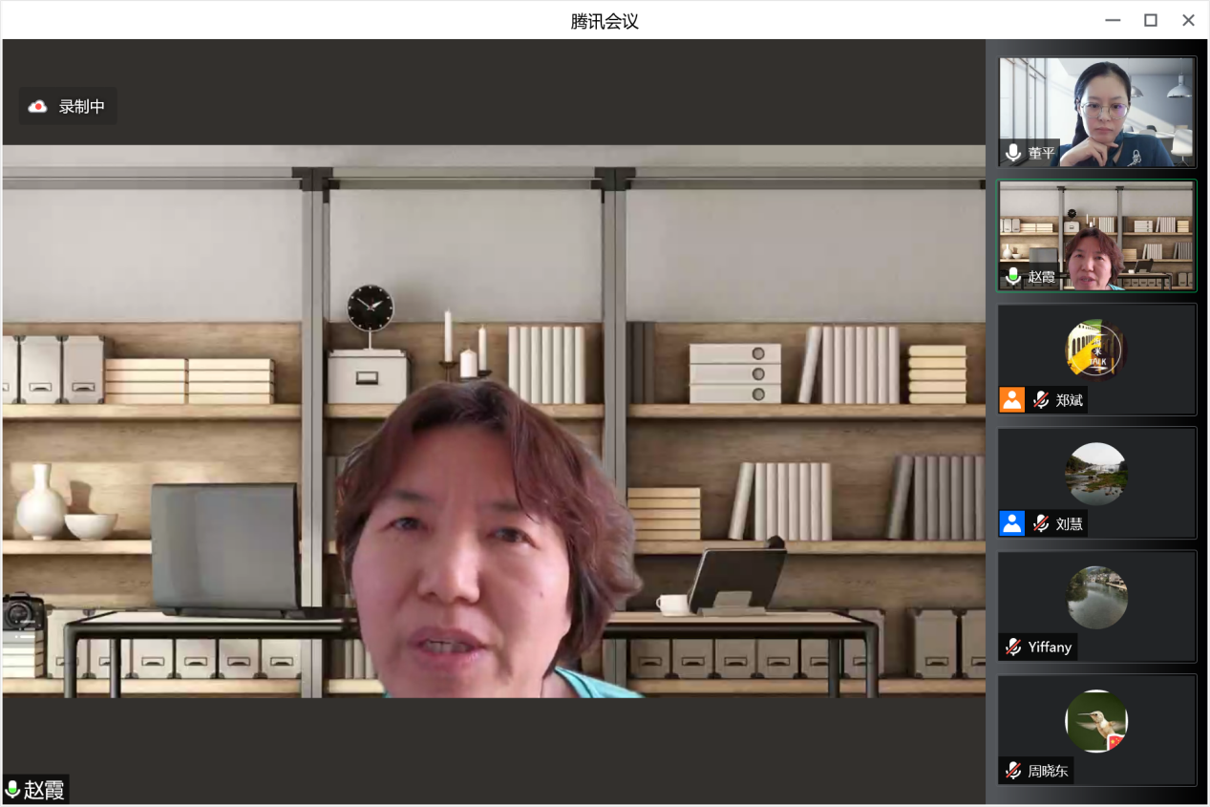Click the name label '董平'
Screen dimensions: 1210x807
(1042, 153)
